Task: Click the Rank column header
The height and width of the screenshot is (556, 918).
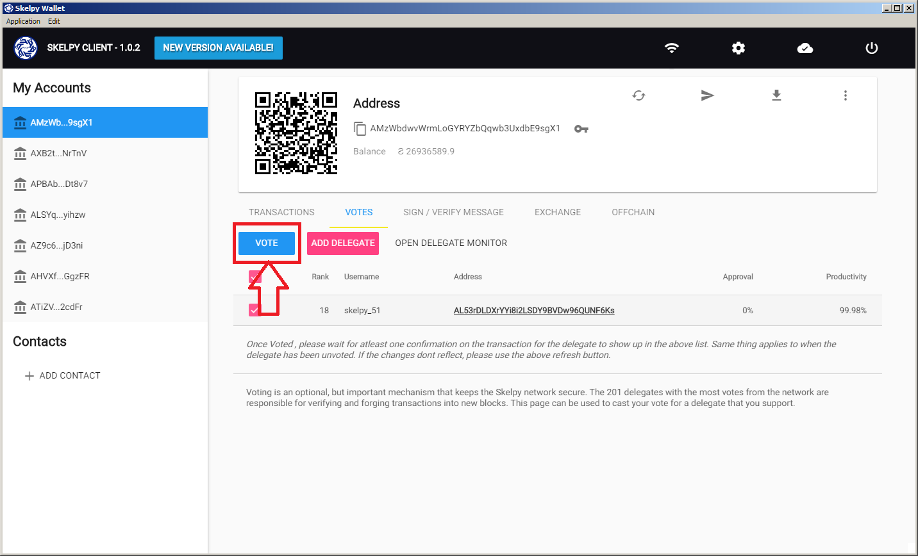Action: pos(321,277)
